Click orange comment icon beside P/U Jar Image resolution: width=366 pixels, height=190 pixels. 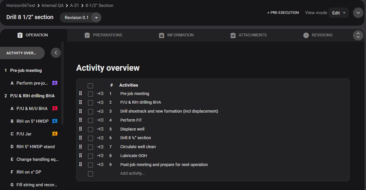[x=55, y=134]
